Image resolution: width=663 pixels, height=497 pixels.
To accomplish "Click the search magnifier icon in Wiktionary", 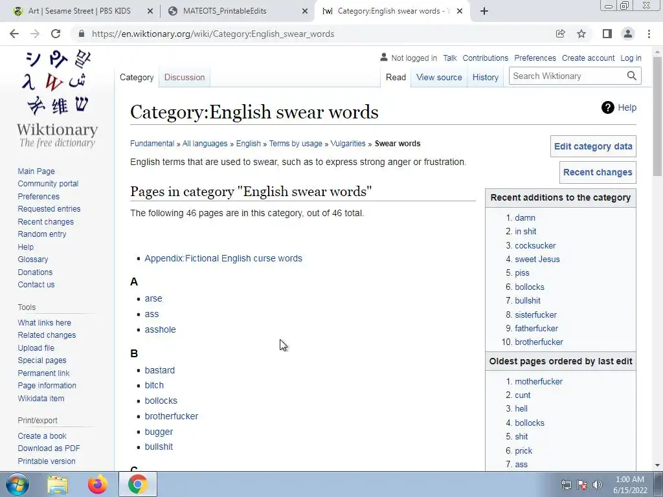I will click(x=632, y=76).
